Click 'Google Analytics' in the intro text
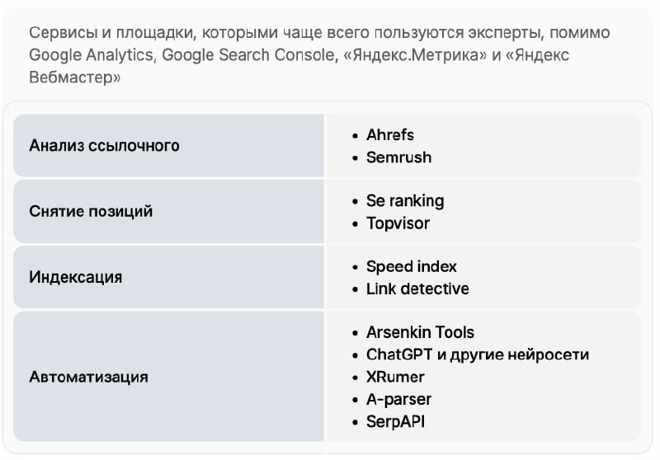The width and height of the screenshot is (660, 460). pyautogui.click(x=92, y=55)
